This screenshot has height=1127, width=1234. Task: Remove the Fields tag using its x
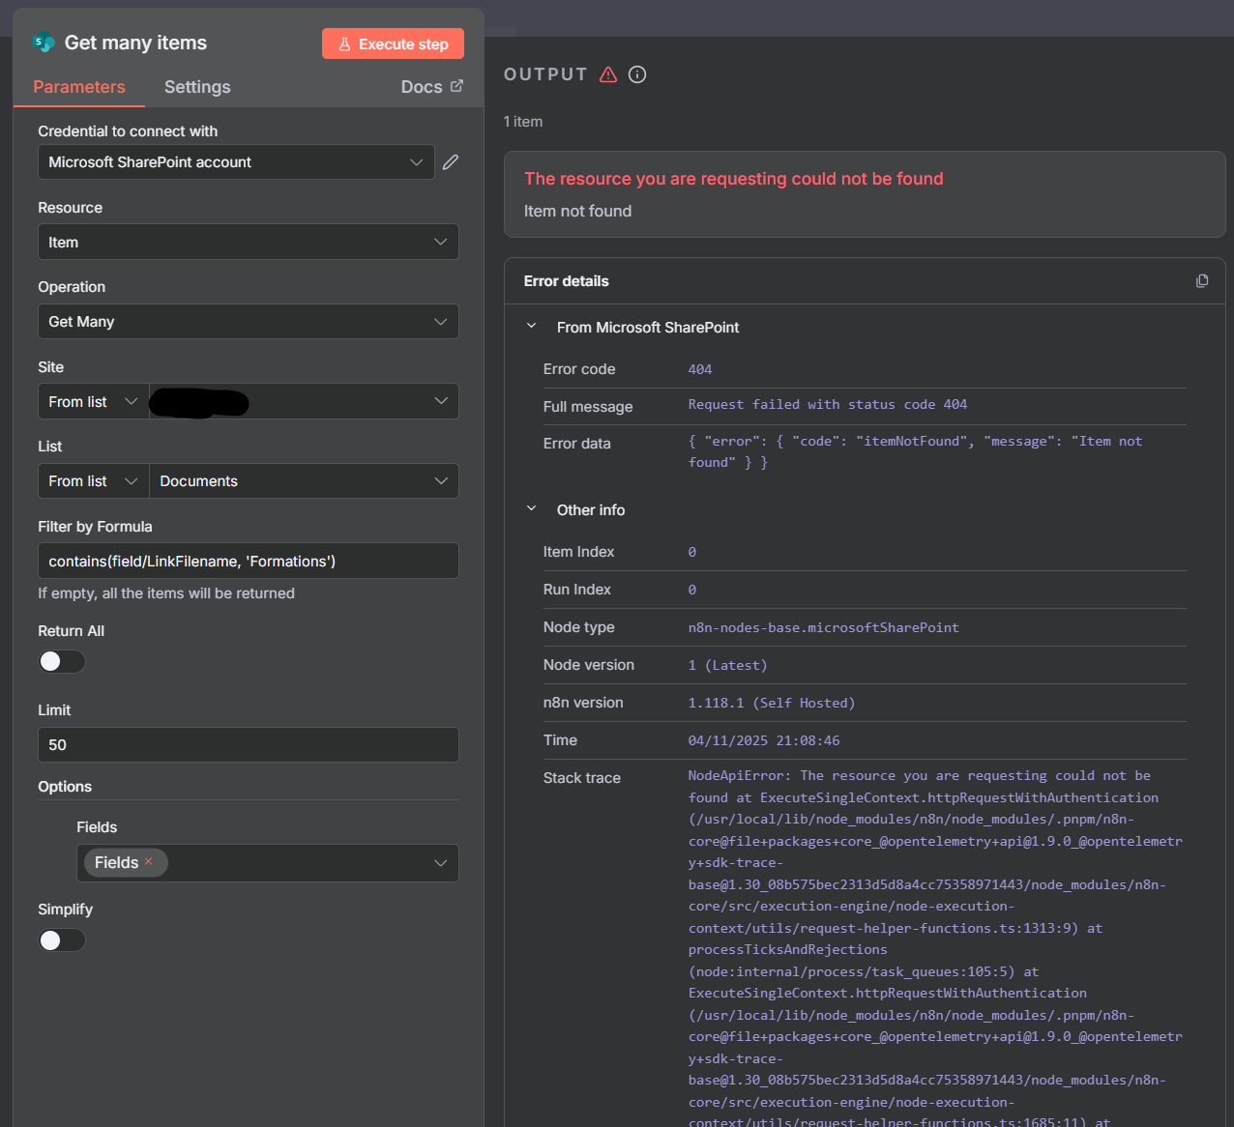(149, 861)
